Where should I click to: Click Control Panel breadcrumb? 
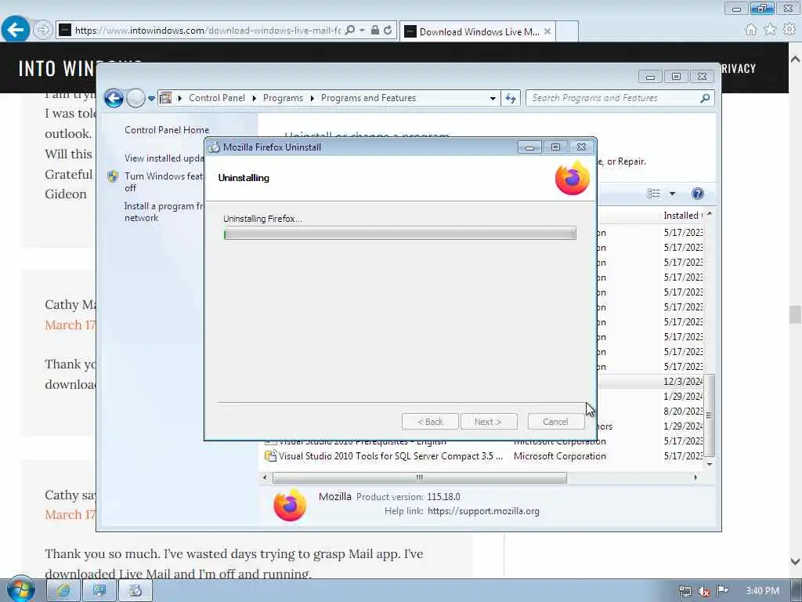(216, 98)
